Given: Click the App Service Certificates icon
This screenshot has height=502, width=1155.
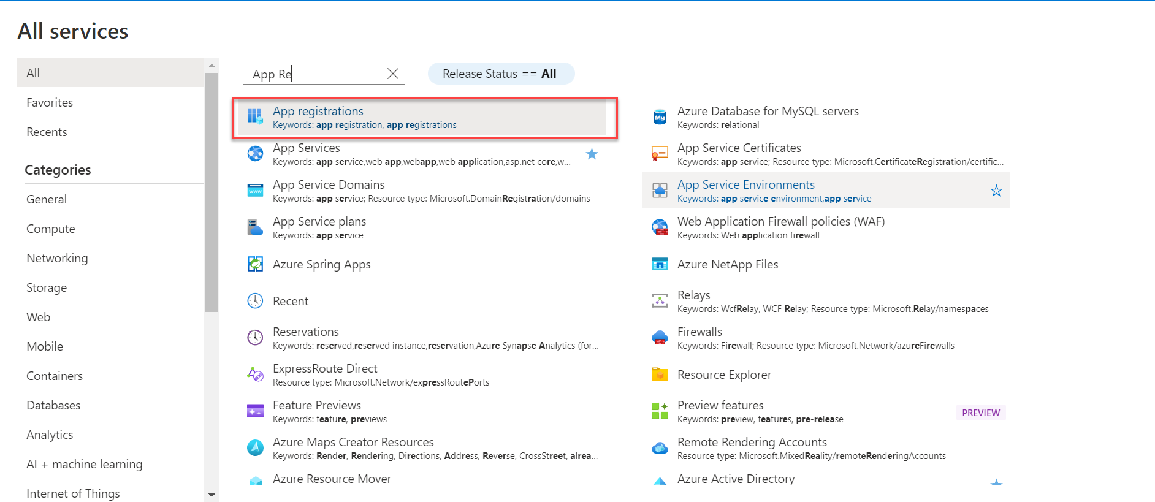Looking at the screenshot, I should [660, 153].
